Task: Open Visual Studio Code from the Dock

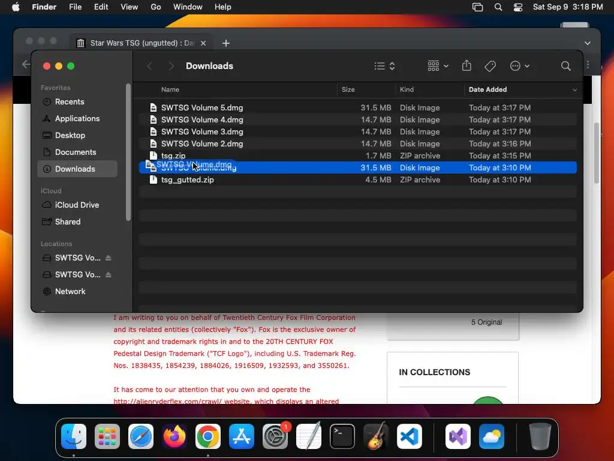Action: click(409, 436)
